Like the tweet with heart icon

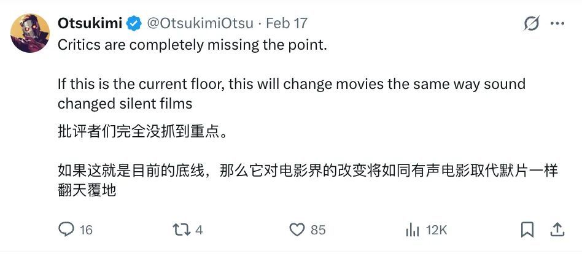pos(297,229)
